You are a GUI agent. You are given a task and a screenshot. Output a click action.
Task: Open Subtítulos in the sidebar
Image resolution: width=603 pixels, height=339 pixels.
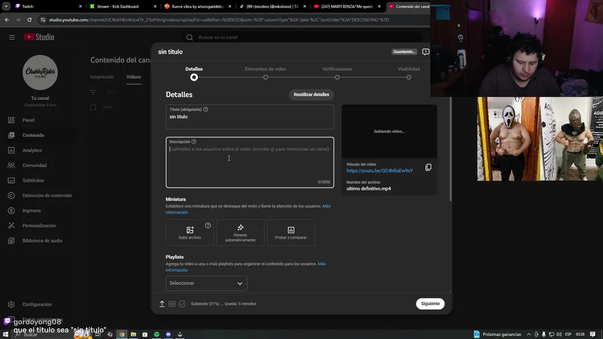33,180
